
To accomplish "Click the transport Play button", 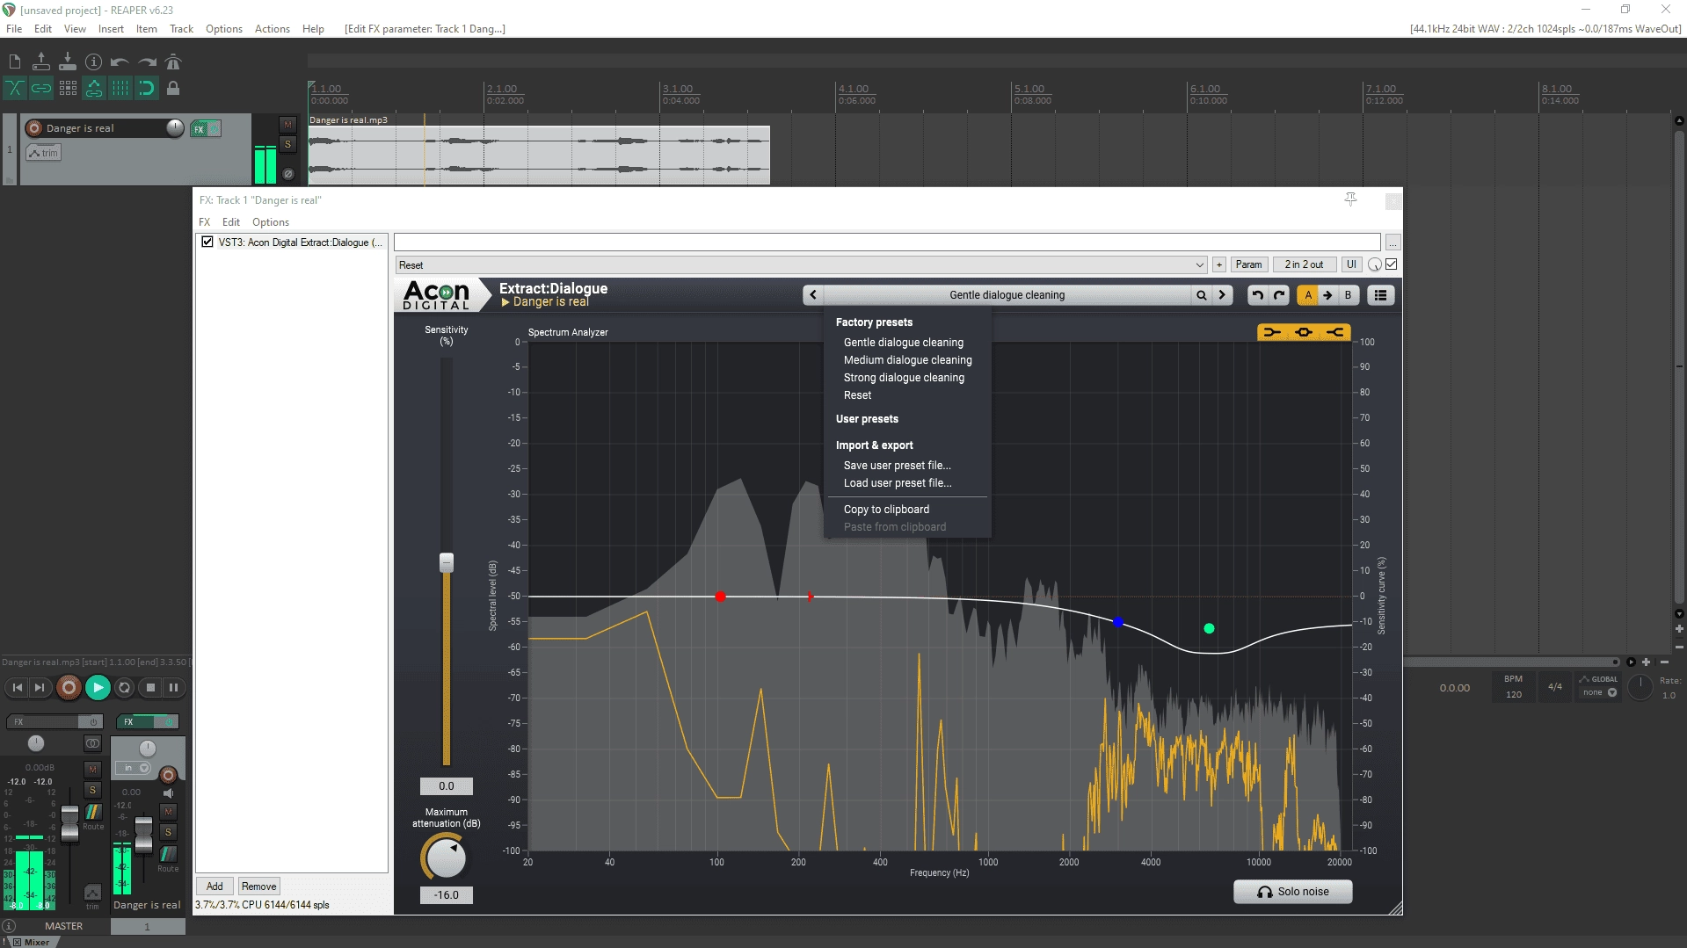I will coord(98,688).
